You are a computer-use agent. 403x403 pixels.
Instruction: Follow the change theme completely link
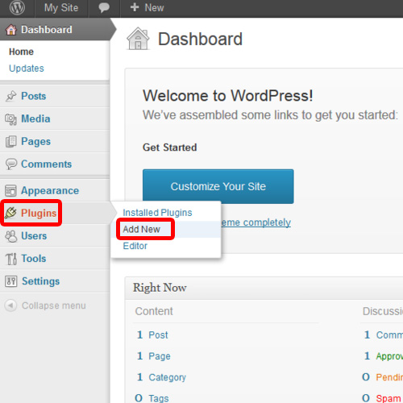256,222
